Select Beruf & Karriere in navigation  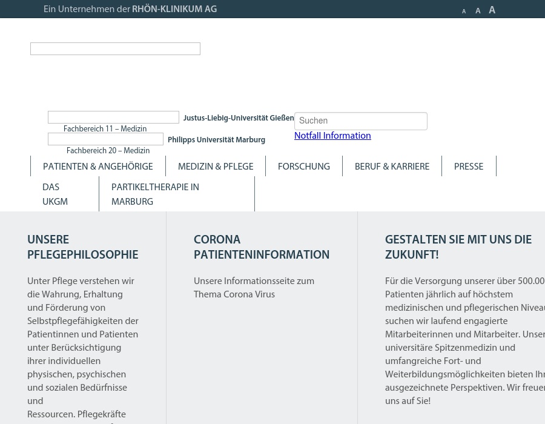(392, 167)
